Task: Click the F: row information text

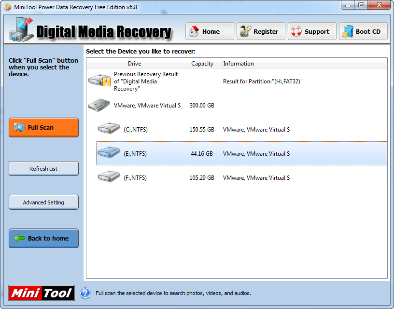Action: tap(256, 177)
